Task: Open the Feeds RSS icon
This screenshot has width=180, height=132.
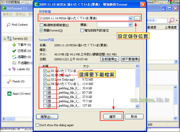Action: (9, 81)
